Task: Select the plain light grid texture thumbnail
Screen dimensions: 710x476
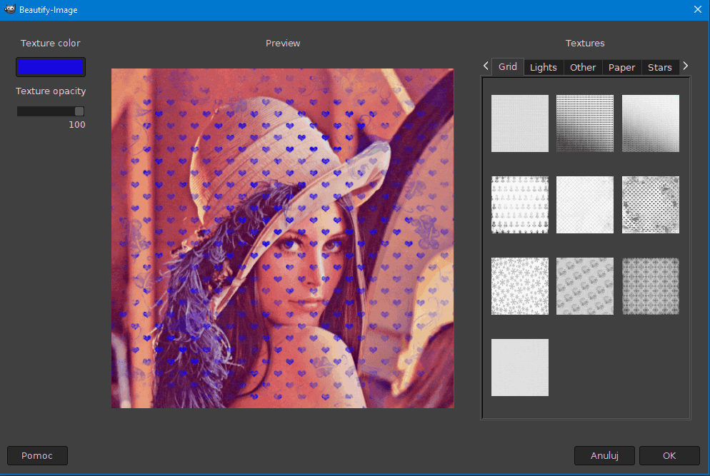Action: tap(520, 123)
